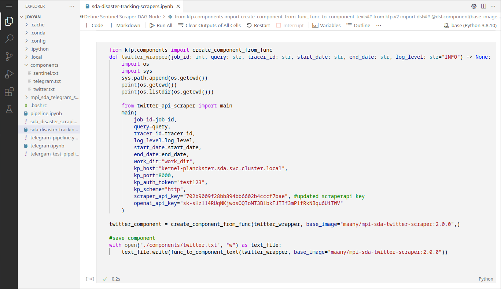501x289 pixels.
Task: Show the notebook Outline
Action: tap(358, 25)
